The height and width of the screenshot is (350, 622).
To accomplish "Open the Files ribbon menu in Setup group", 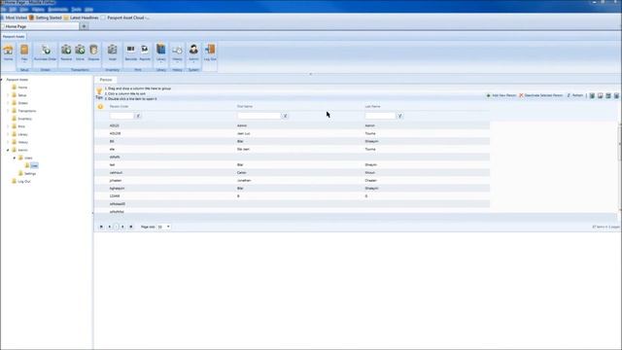I will point(24,52).
